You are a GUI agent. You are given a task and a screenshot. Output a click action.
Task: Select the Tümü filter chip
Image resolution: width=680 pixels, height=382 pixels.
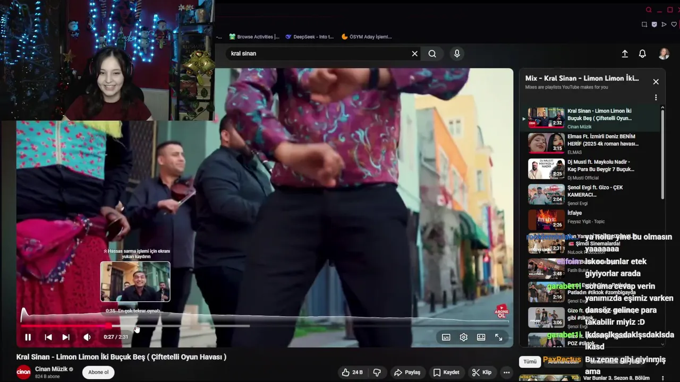[x=530, y=362]
